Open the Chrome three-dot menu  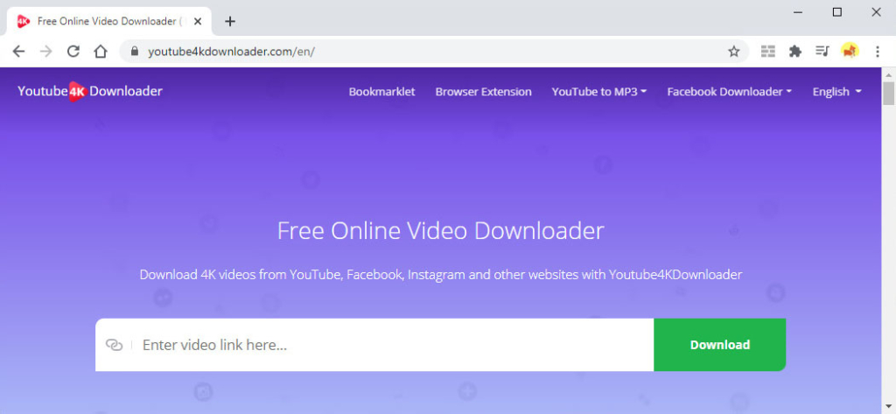pos(878,52)
